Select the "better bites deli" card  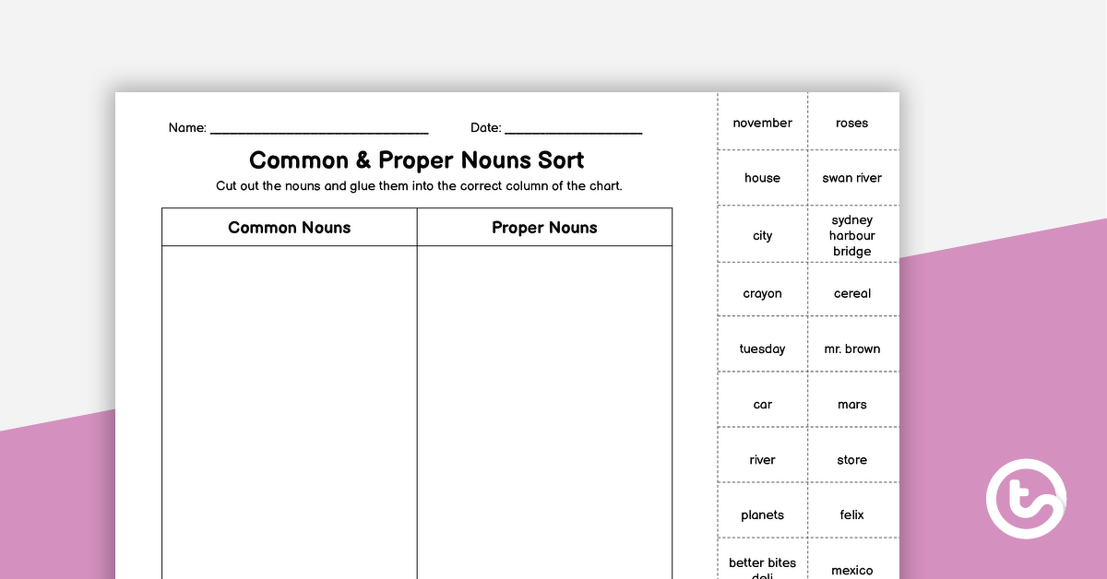[x=762, y=564]
